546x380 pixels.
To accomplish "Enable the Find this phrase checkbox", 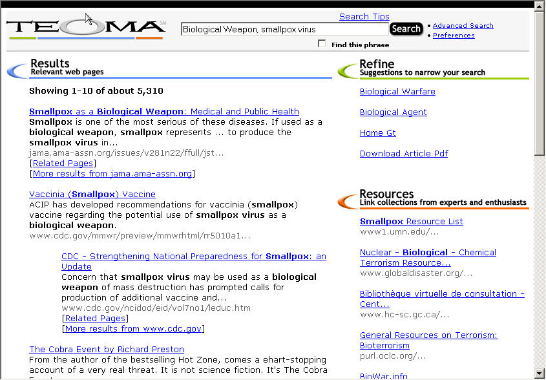I will (322, 44).
